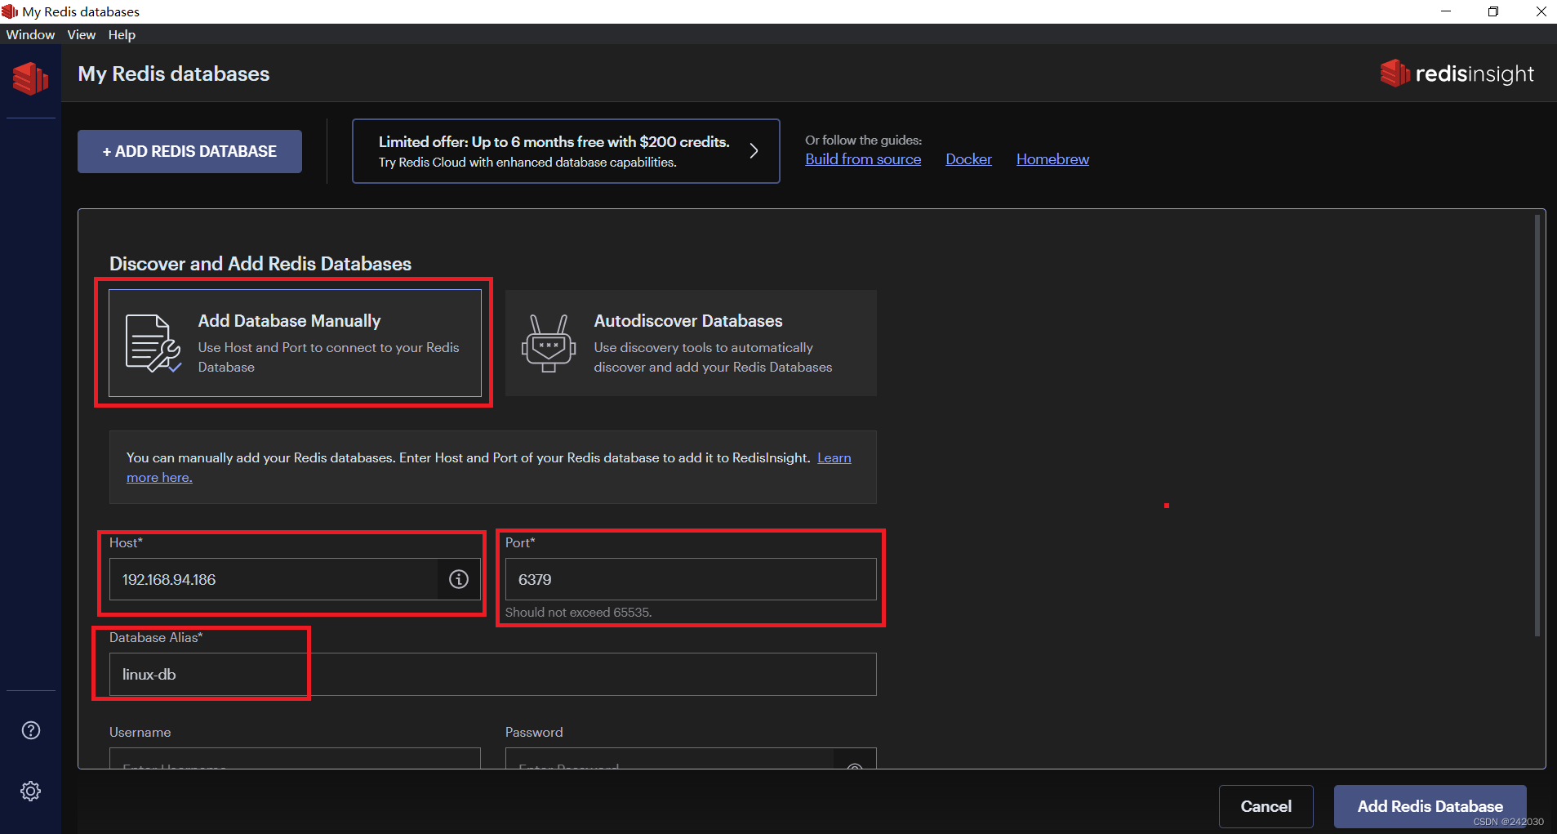
Task: Open the View menu
Action: click(81, 34)
